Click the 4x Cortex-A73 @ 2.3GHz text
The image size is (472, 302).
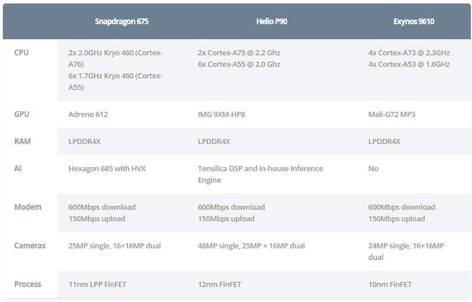coord(409,52)
